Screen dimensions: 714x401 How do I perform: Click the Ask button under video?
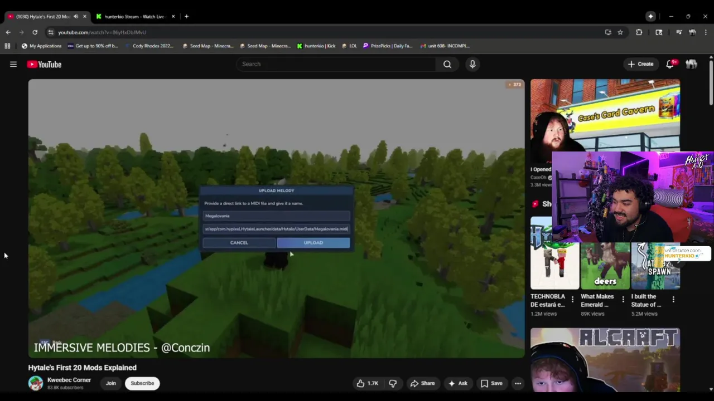click(457, 383)
